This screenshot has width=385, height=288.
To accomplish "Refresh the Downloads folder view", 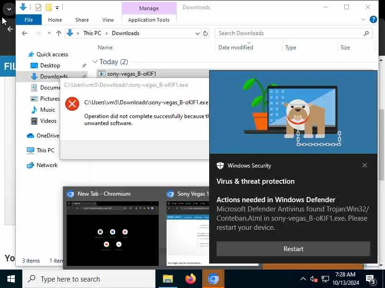I will 205,33.
